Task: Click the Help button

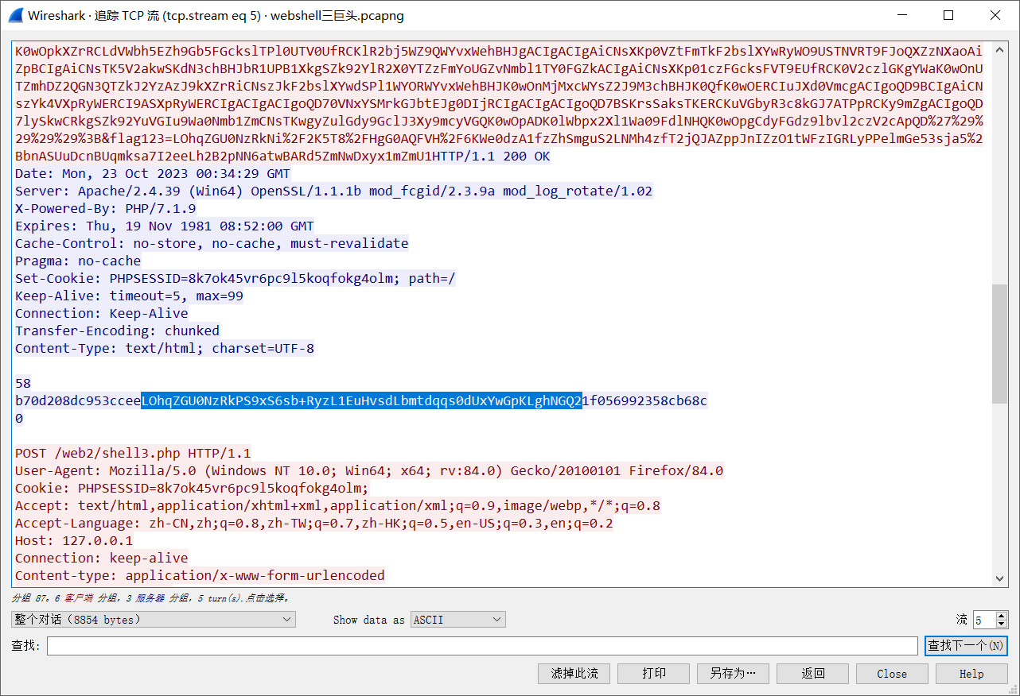Action: click(x=971, y=673)
